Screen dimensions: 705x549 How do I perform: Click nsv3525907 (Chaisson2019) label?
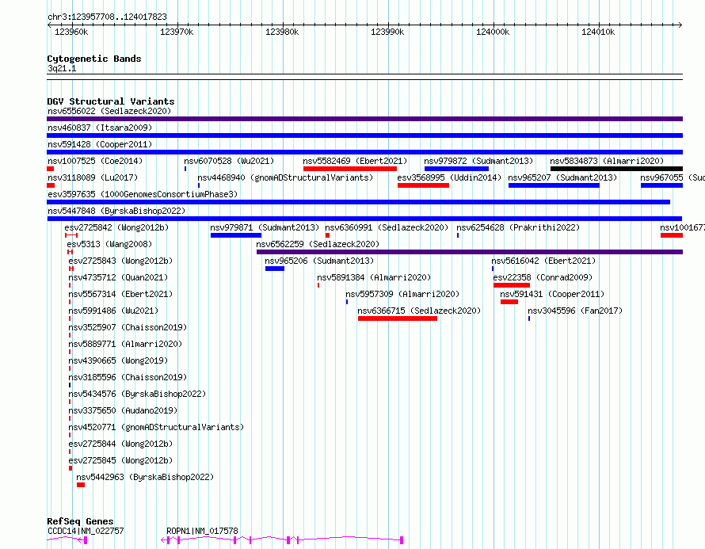click(x=128, y=327)
